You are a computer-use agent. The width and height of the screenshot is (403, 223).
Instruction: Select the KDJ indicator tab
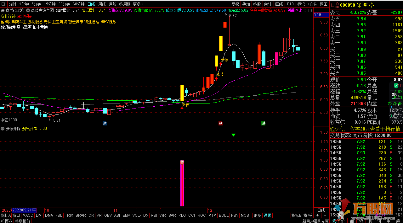[182, 215]
